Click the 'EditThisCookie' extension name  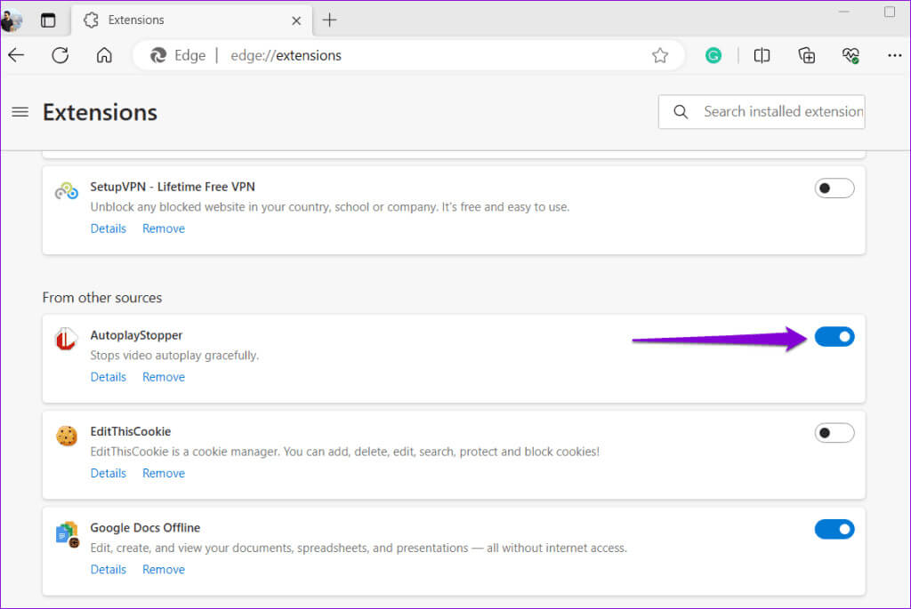pyautogui.click(x=131, y=431)
